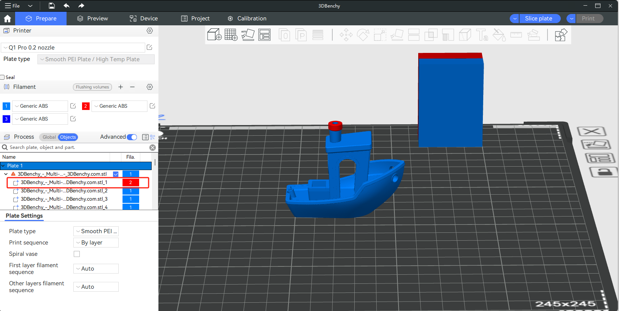Click the home icon
The image size is (619, 311).
coord(7,19)
